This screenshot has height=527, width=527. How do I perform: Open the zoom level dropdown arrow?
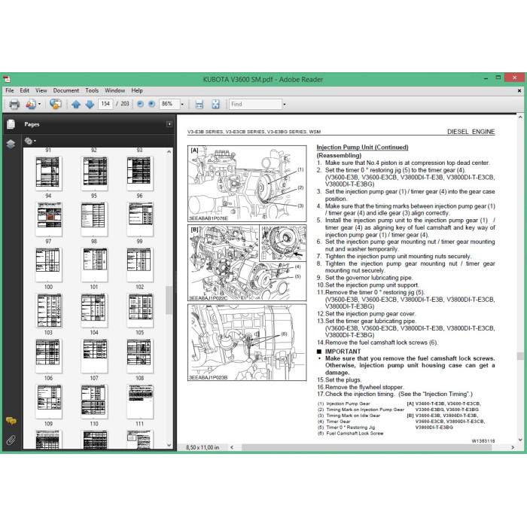182,104
